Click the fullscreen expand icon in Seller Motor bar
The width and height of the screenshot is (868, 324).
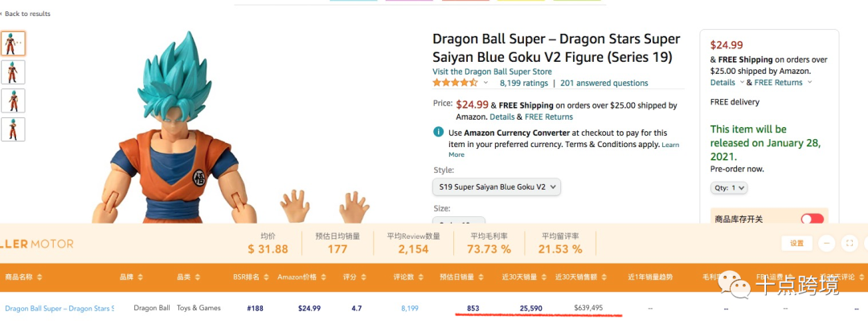pos(850,243)
